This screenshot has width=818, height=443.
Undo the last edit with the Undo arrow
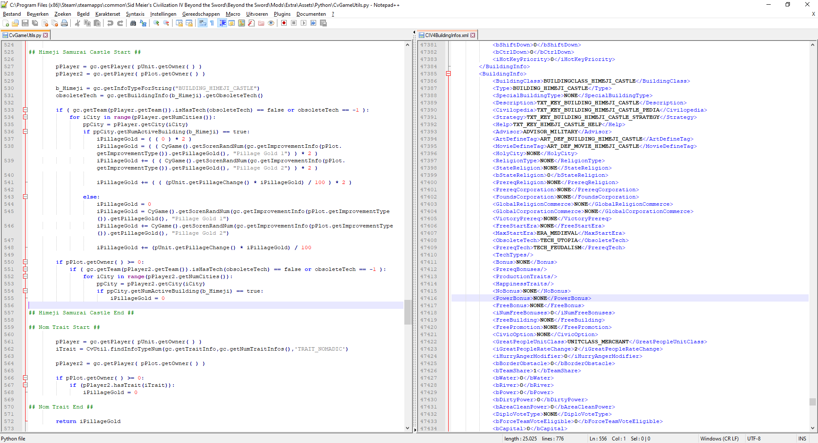point(110,23)
